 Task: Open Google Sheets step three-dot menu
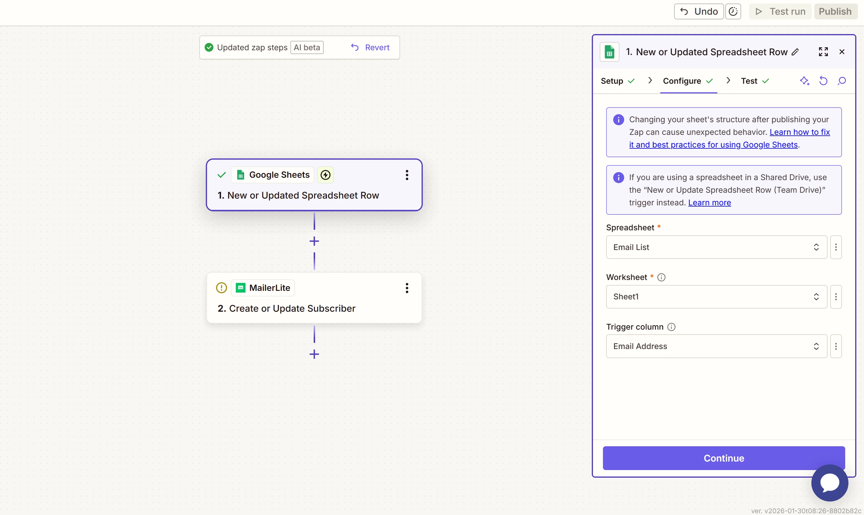[x=407, y=175]
